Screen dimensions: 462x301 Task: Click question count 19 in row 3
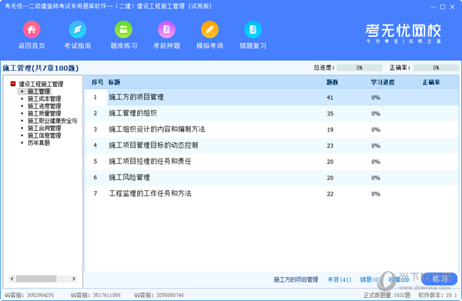coord(330,129)
